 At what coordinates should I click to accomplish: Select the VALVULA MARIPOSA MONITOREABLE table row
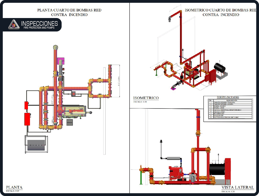coord(227,110)
